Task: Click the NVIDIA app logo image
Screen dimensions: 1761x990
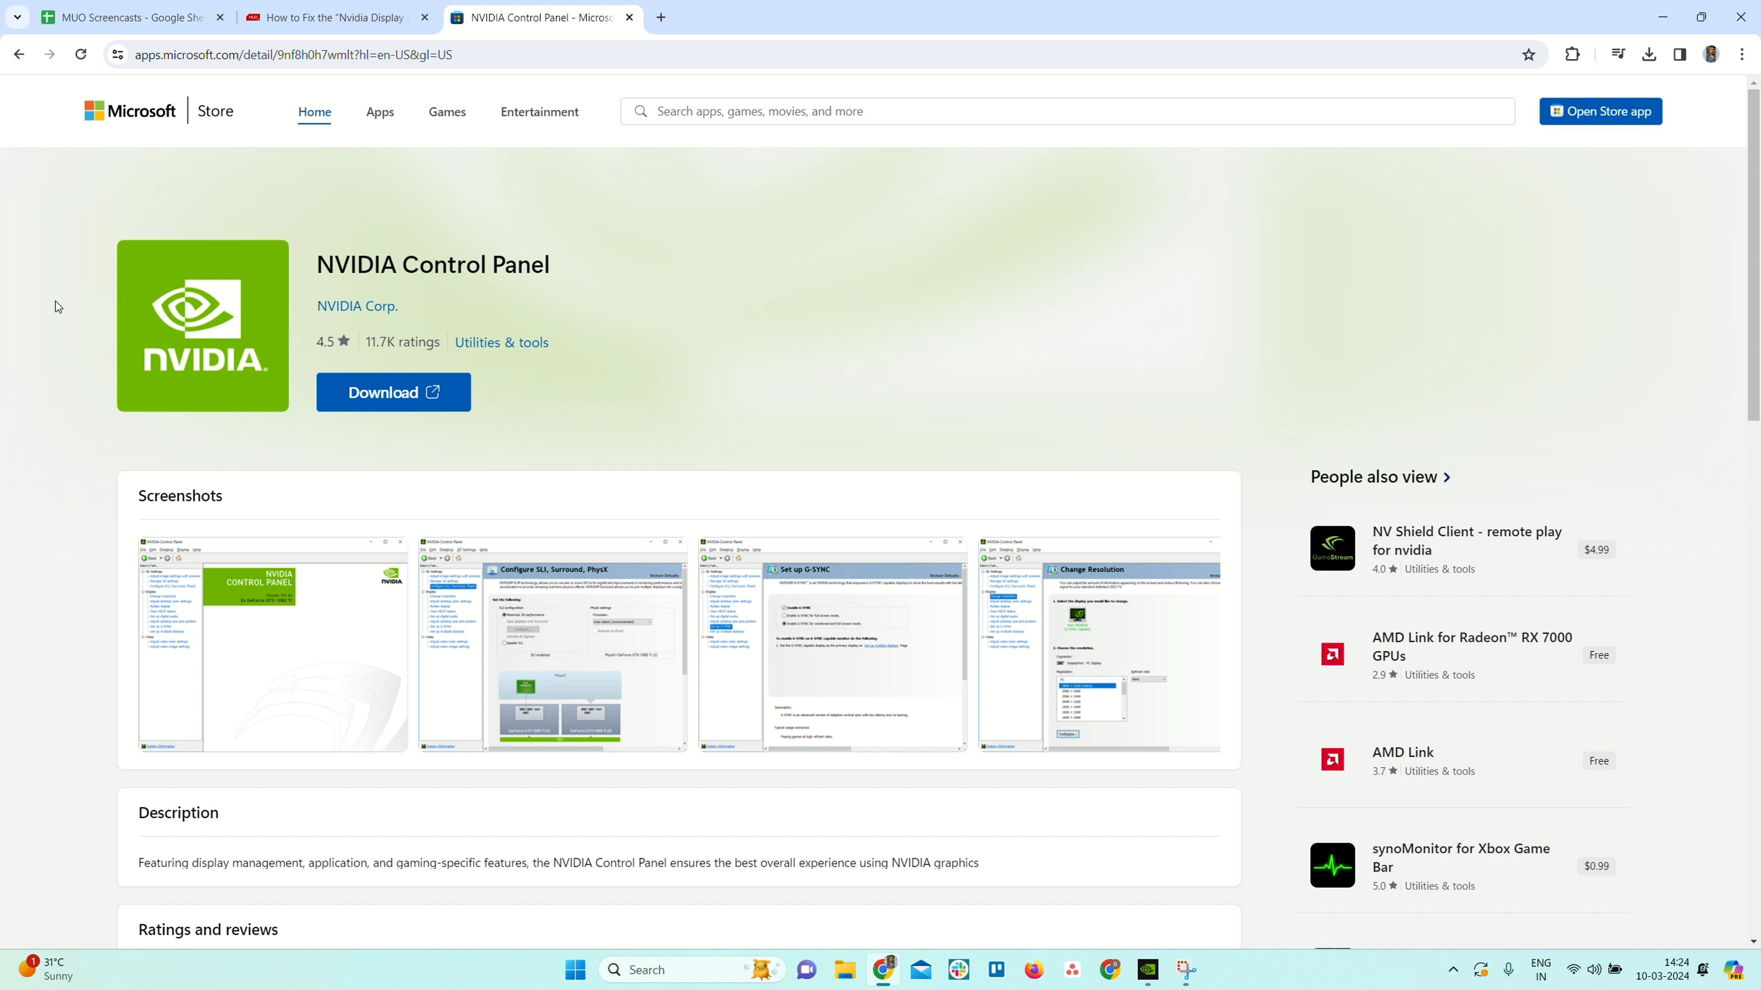Action: coord(202,325)
